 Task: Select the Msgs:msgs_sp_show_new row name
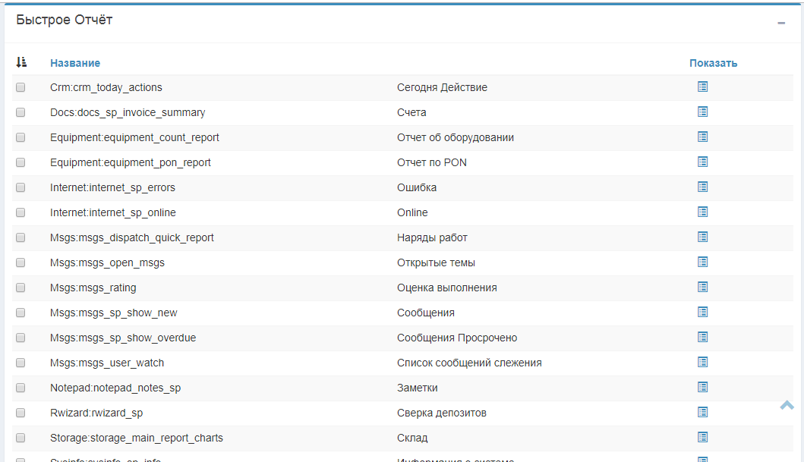(113, 313)
